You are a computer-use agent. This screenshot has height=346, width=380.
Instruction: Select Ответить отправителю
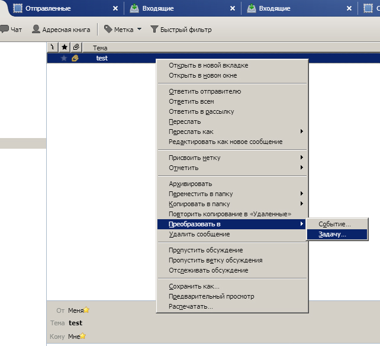pyautogui.click(x=232, y=91)
